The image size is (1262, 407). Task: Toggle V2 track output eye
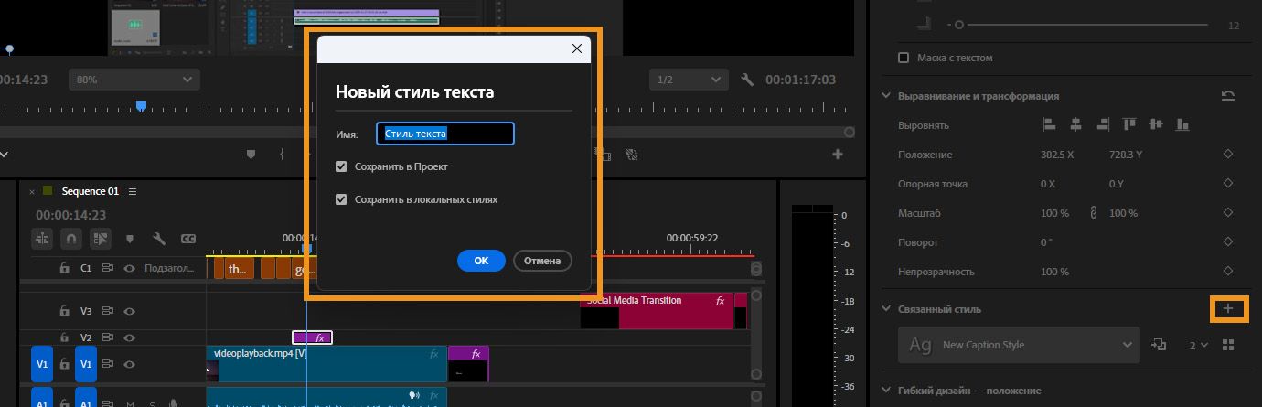[130, 337]
